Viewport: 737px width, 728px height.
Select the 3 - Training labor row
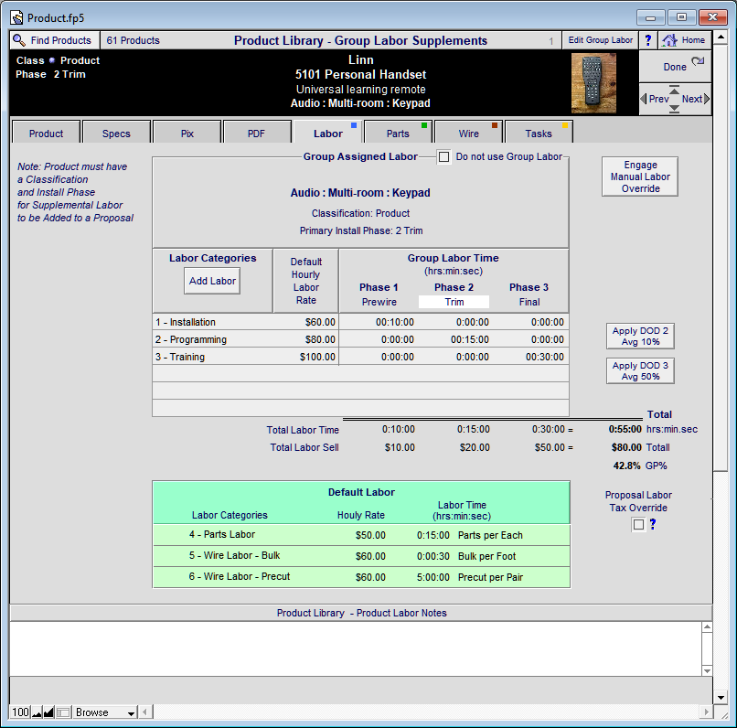(x=360, y=357)
